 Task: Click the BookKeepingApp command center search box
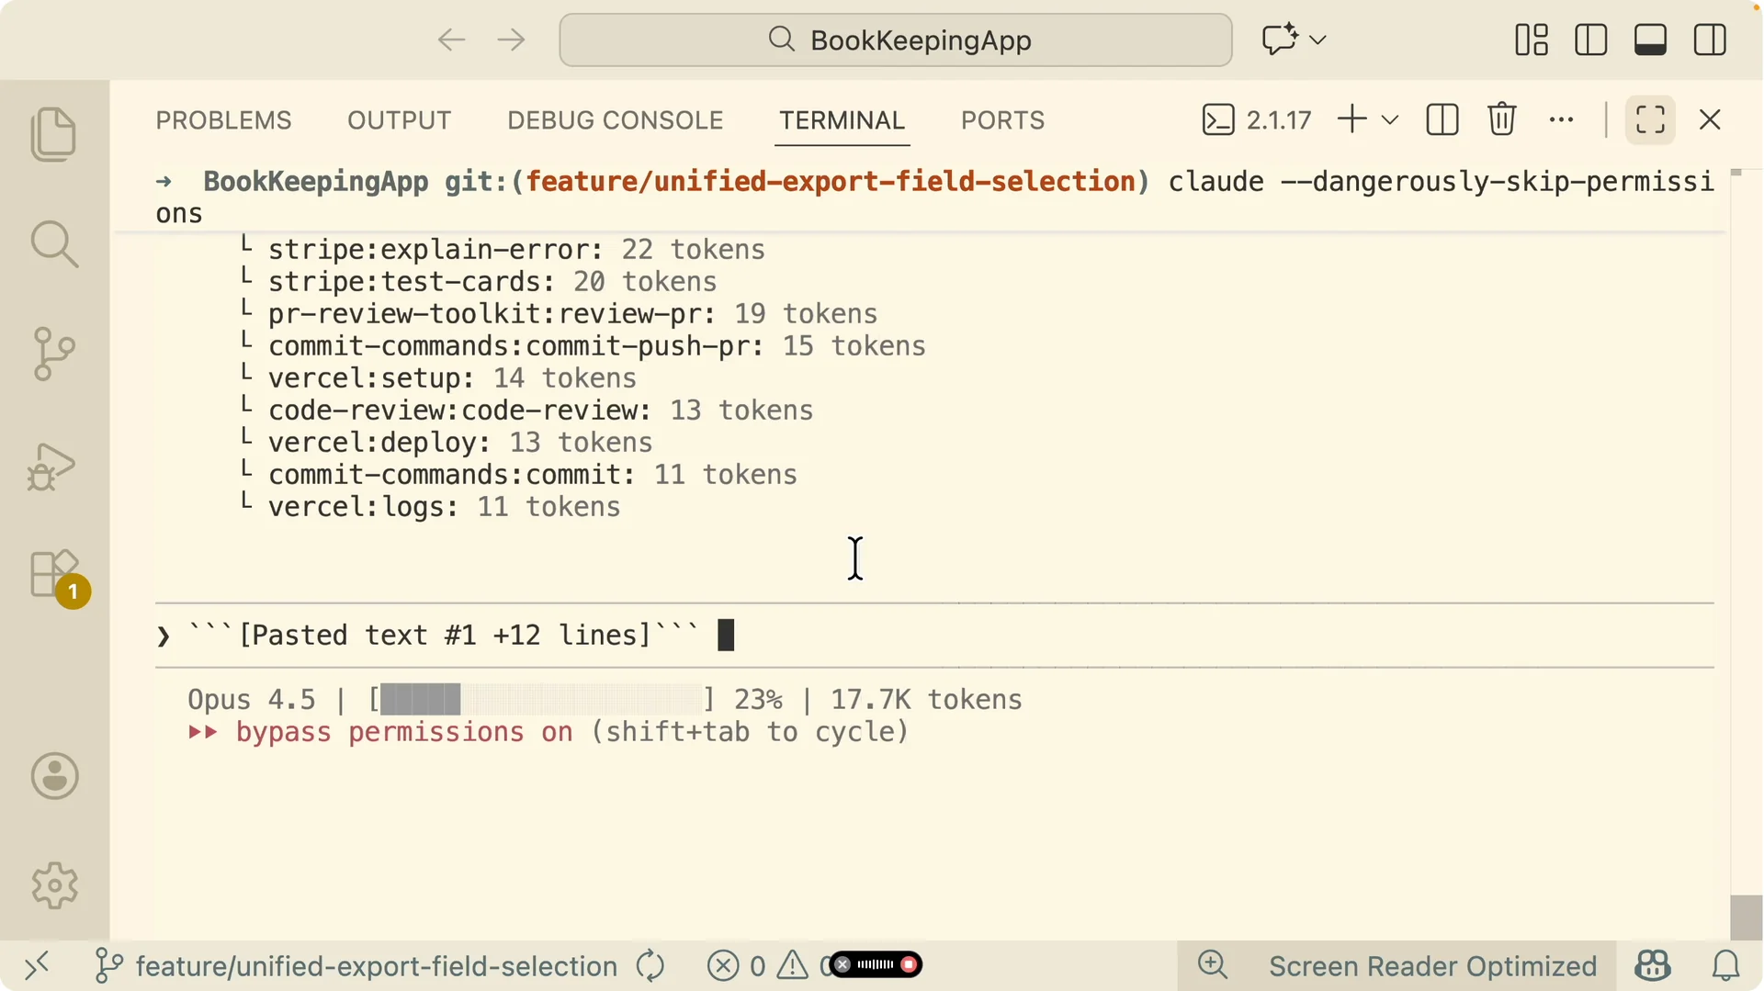pyautogui.click(x=895, y=39)
